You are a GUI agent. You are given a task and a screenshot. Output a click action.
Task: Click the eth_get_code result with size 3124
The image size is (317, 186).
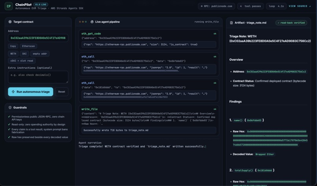[x=149, y=45]
